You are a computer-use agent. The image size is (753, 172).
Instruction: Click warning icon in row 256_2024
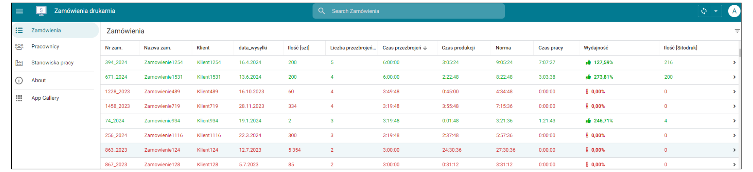(587, 135)
